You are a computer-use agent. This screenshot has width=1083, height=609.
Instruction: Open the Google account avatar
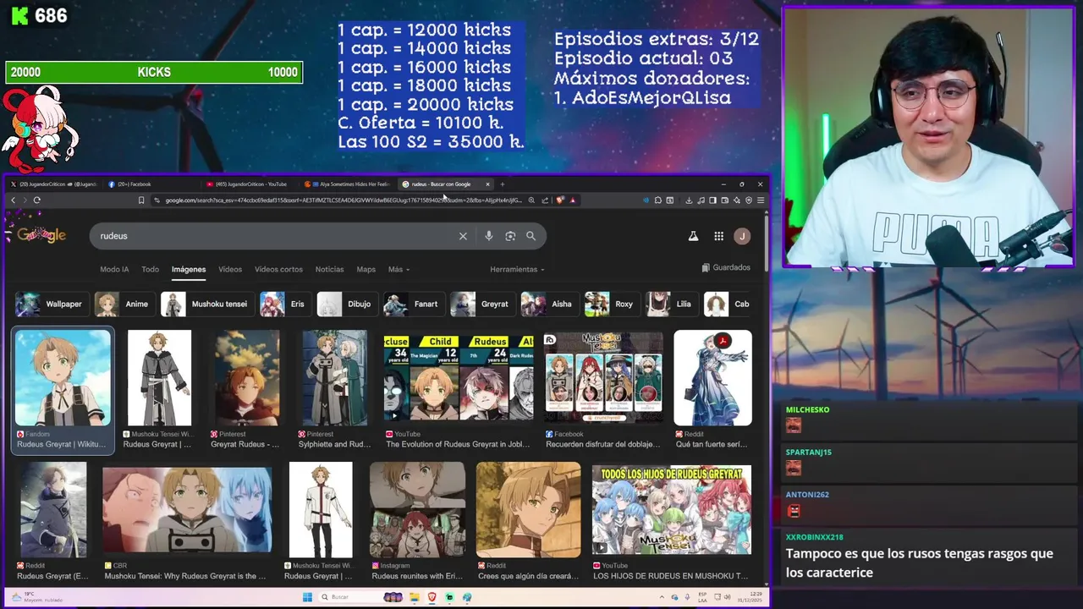[x=742, y=236]
